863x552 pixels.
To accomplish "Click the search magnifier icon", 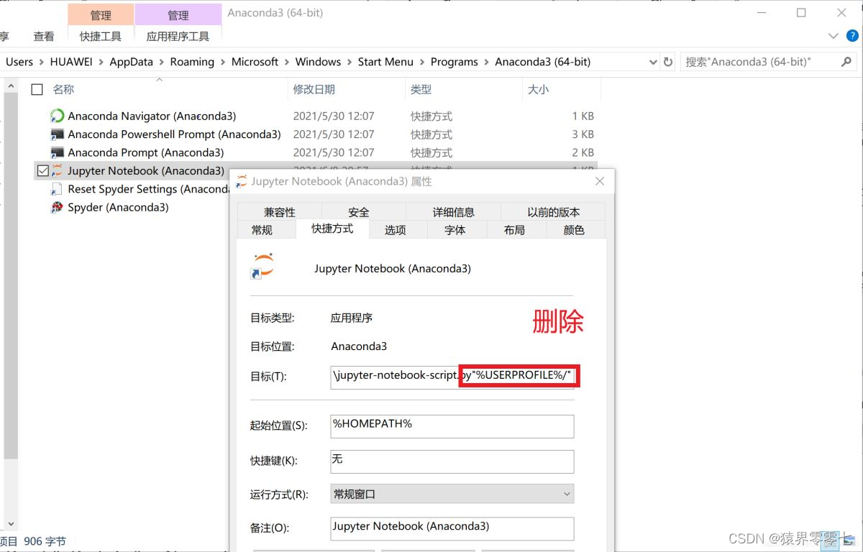I will (846, 62).
